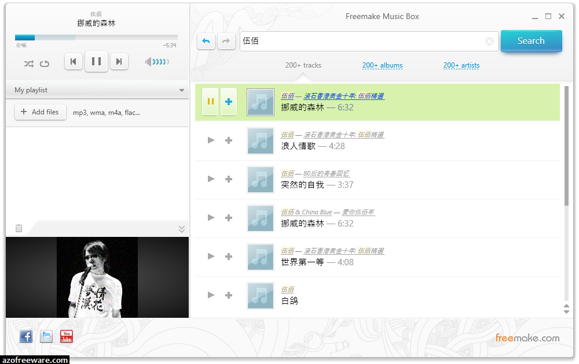
Task: Open the Facebook page via footer icon
Action: point(25,336)
